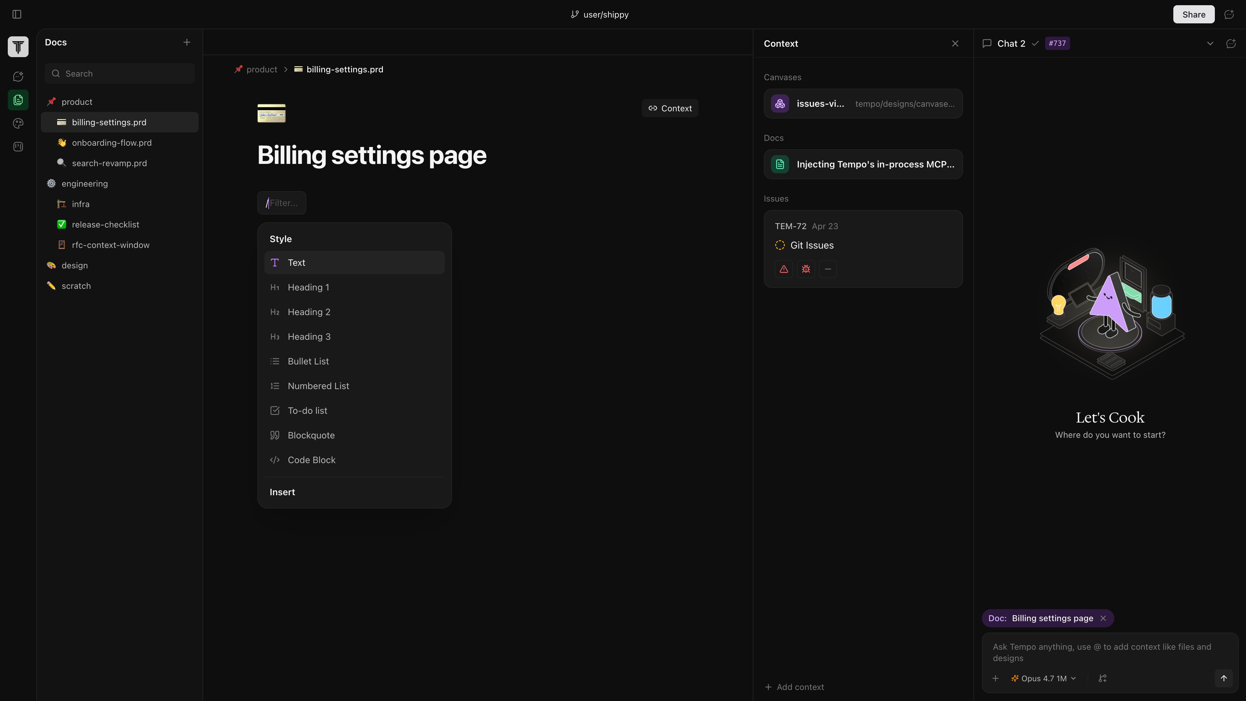This screenshot has width=1246, height=701.
Task: Click the user/shippy branch label
Action: pos(606,15)
